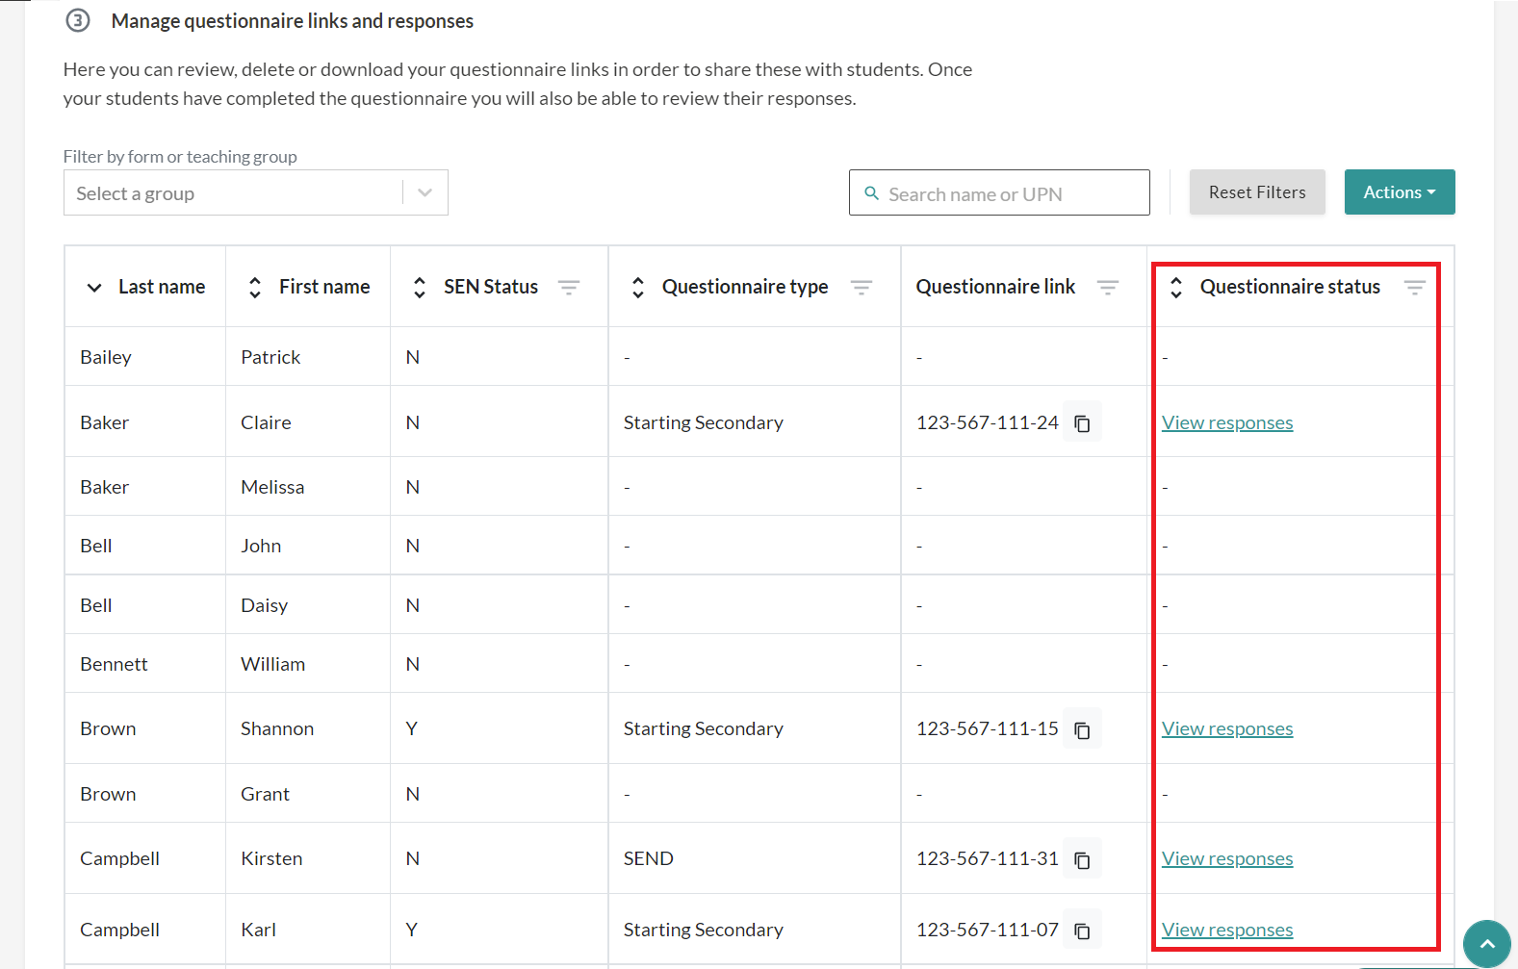This screenshot has width=1518, height=969.
Task: Open Questionnaire type filter icon
Action: point(862,288)
